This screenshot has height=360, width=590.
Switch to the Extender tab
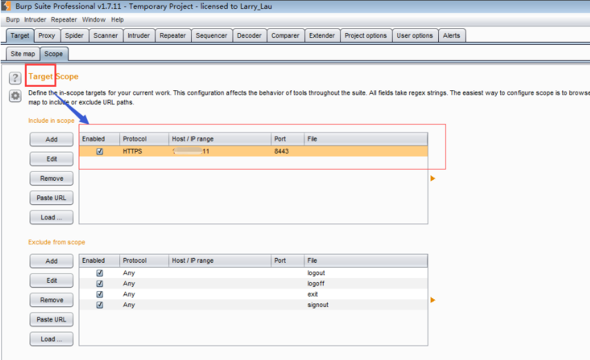322,36
